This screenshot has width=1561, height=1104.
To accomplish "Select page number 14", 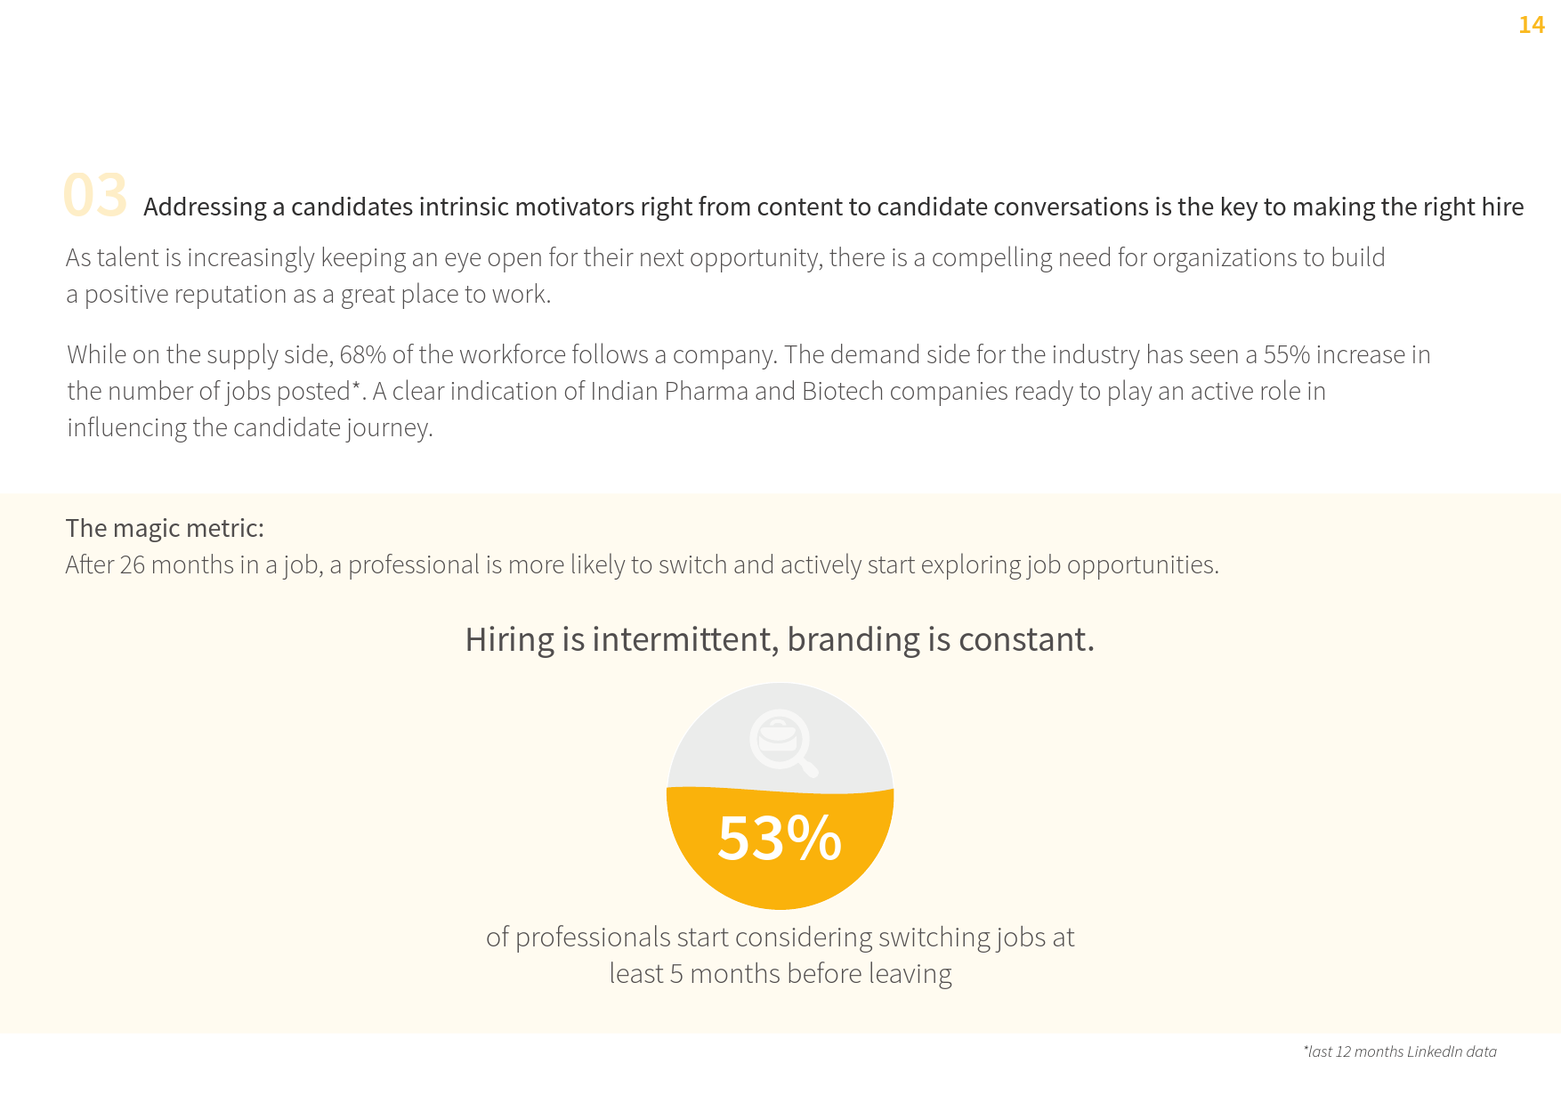I will click(1531, 25).
